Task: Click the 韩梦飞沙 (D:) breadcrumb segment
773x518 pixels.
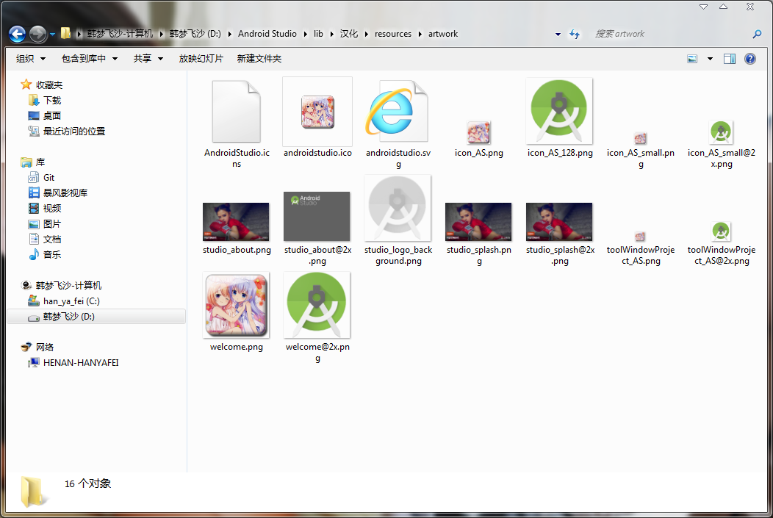Action: click(x=195, y=34)
